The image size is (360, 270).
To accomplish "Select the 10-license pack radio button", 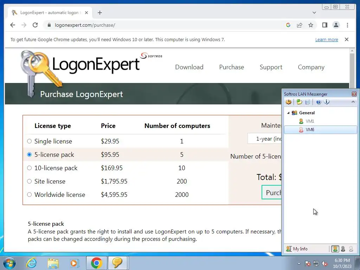I will tap(30, 168).
